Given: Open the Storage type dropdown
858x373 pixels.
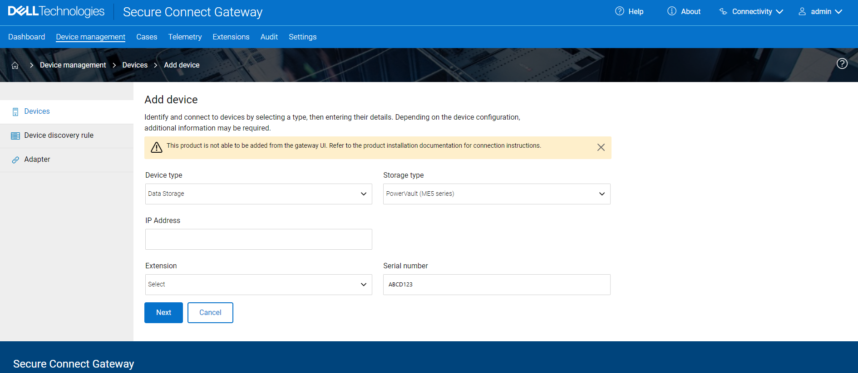Looking at the screenshot, I should tap(496, 194).
